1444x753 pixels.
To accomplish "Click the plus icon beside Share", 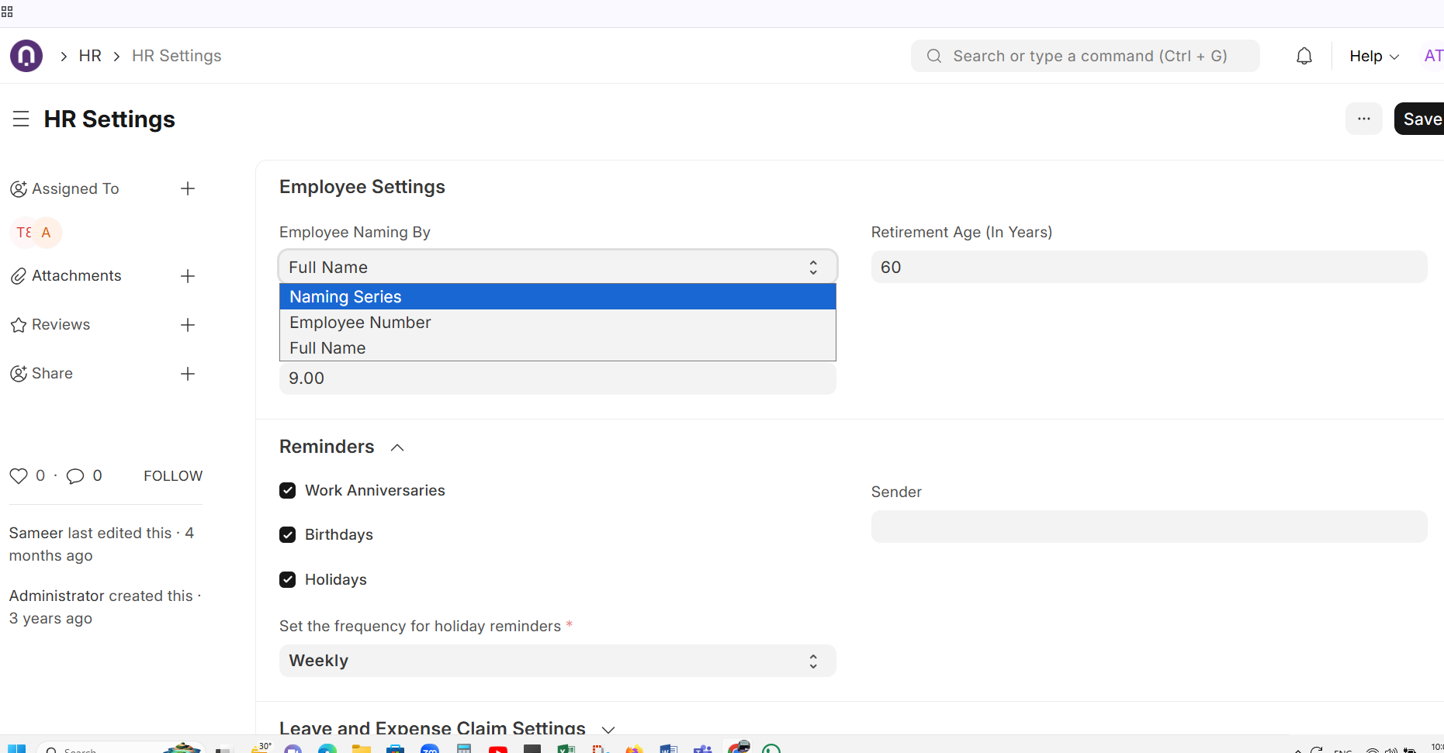I will click(x=188, y=374).
